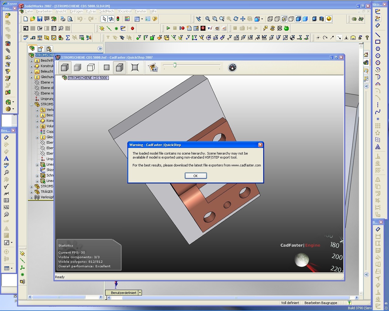
Task: Switch to the ConfigurationManager tab
Action: tap(49, 49)
